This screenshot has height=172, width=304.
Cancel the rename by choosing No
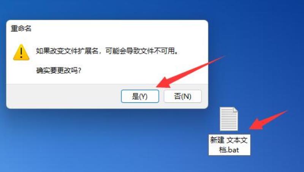click(x=183, y=96)
